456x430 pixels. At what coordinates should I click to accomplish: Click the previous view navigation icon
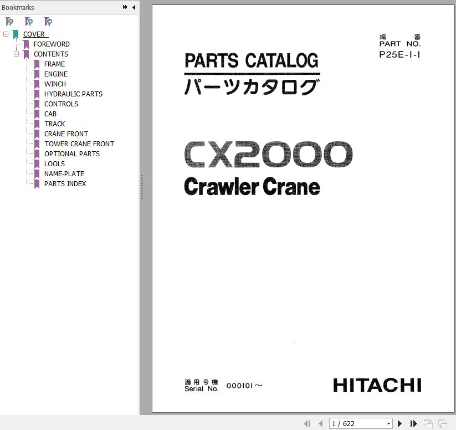[428, 423]
